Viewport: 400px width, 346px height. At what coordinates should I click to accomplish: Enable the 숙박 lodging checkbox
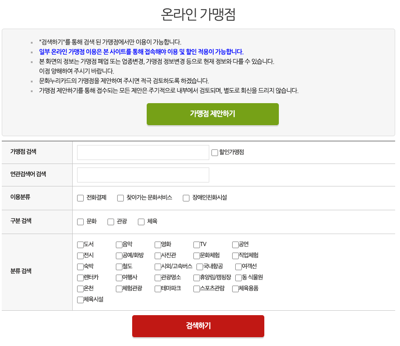point(80,267)
